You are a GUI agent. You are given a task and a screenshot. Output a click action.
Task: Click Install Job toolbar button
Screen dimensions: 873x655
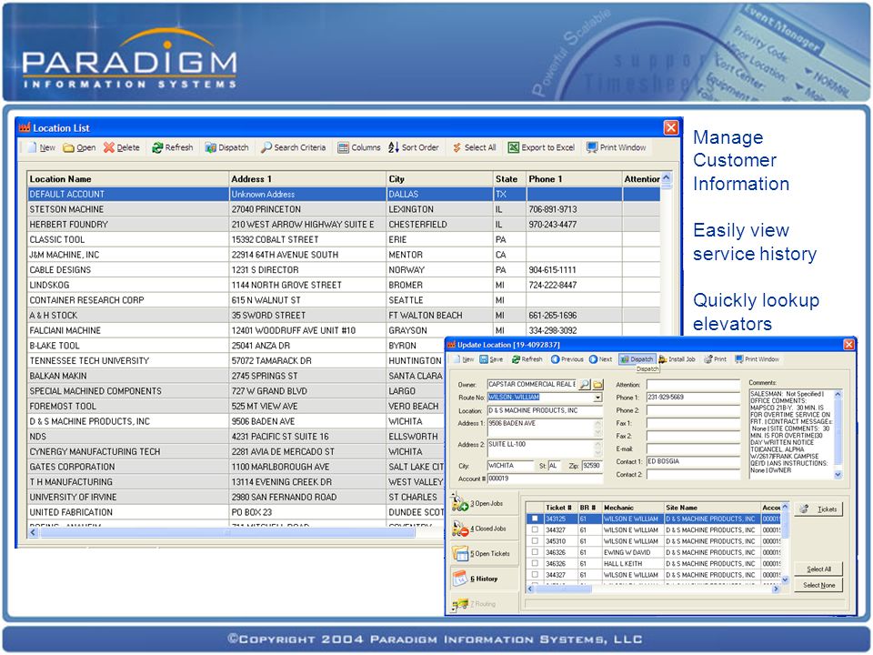coord(677,359)
